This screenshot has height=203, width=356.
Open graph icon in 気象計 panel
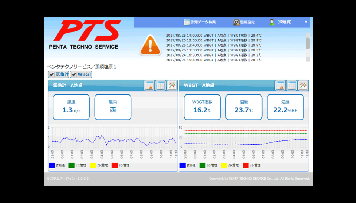coord(172,86)
